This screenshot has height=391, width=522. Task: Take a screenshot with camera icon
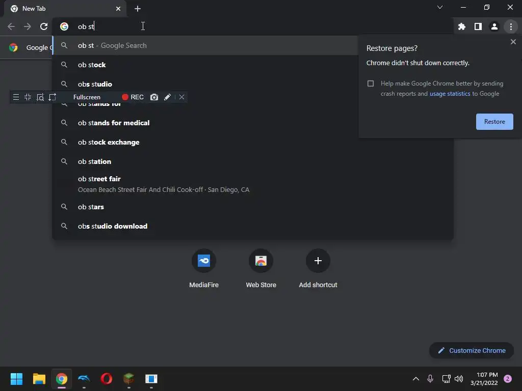point(154,97)
